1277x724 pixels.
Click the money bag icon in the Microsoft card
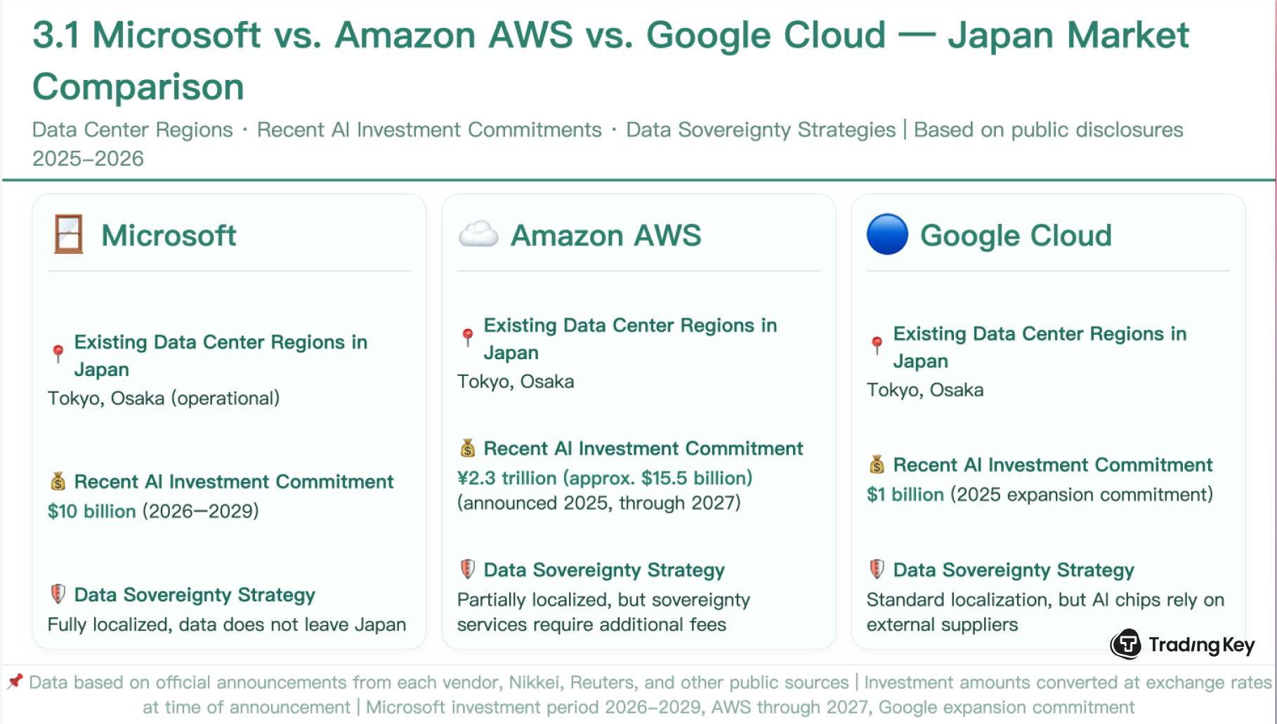58,481
